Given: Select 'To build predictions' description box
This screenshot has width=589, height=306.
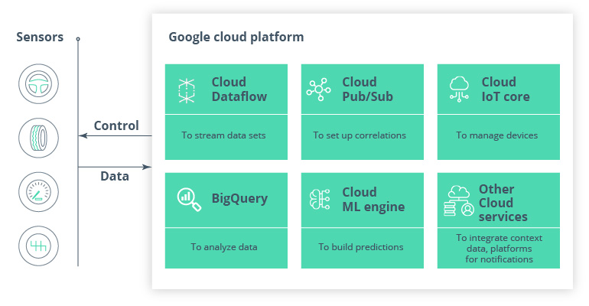Looking at the screenshot, I should (360, 247).
